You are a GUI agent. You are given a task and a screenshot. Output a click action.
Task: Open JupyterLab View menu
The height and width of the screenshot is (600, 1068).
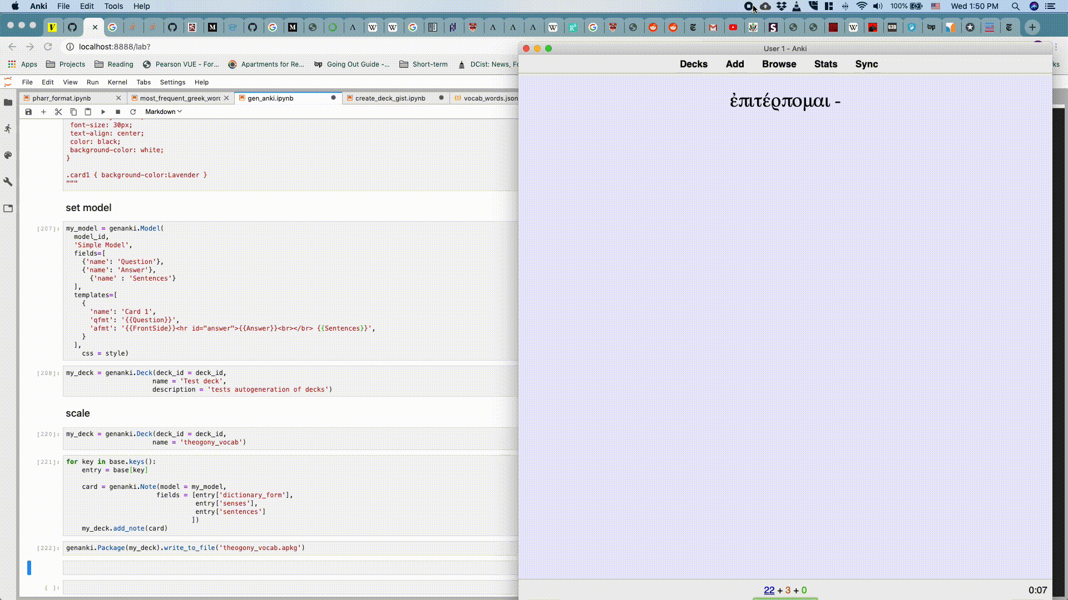[70, 82]
